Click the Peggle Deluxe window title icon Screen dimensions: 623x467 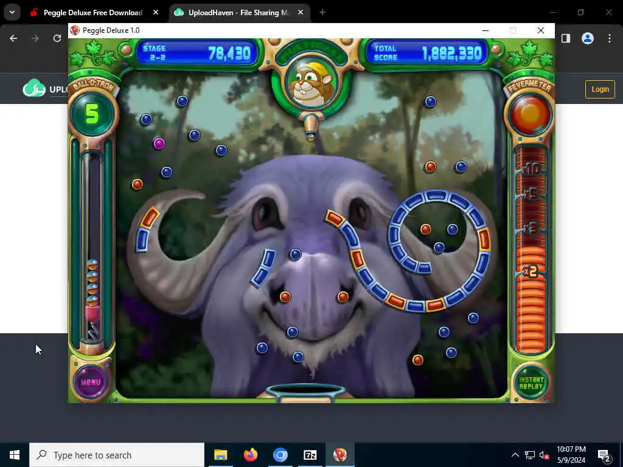(x=75, y=30)
